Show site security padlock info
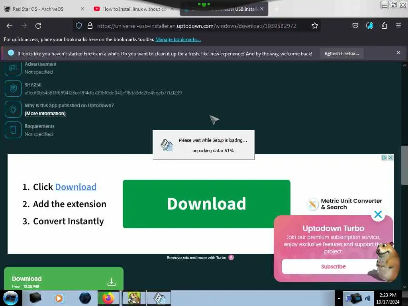 pyautogui.click(x=90, y=25)
